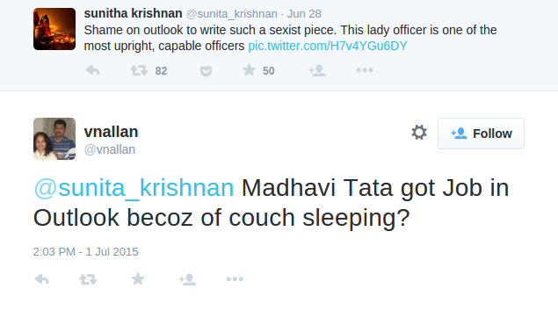Open the gear settings dropdown
Image resolution: width=558 pixels, height=318 pixels.
[x=419, y=133]
